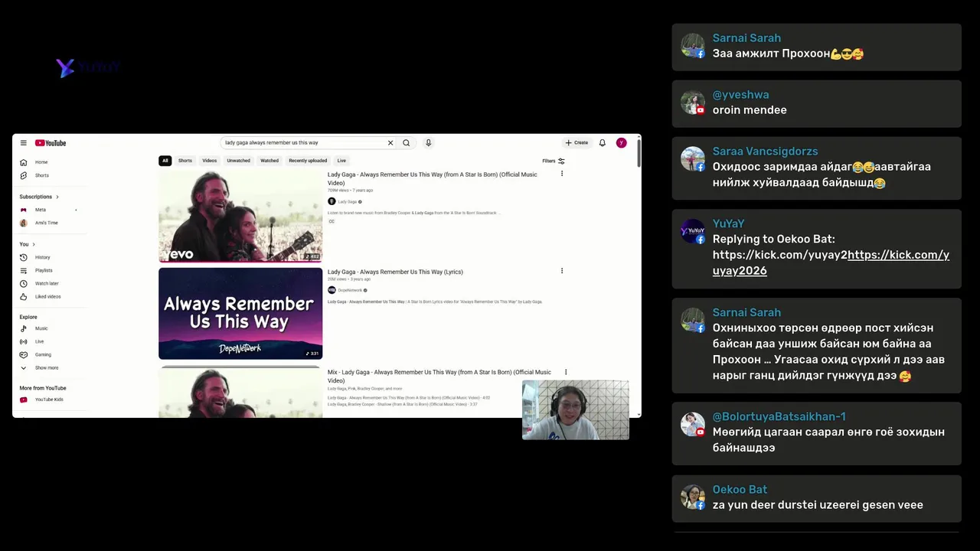Select the Unwatched filter chip
980x551 pixels.
click(239, 161)
